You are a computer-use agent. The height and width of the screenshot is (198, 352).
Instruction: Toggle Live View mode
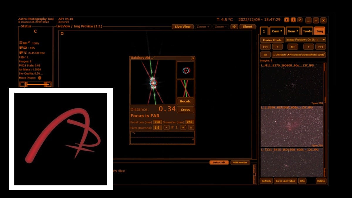(182, 26)
